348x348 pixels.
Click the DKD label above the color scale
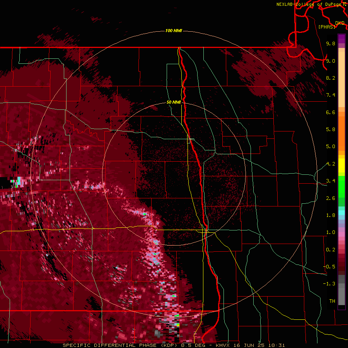(x=340, y=23)
